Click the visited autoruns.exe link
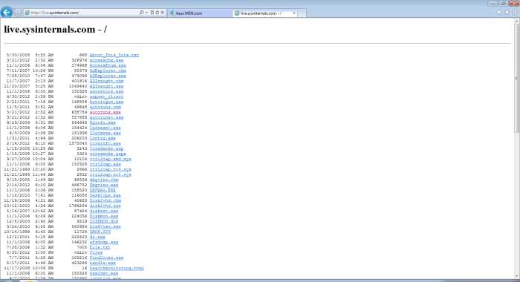The height and width of the screenshot is (282, 520). [105, 112]
